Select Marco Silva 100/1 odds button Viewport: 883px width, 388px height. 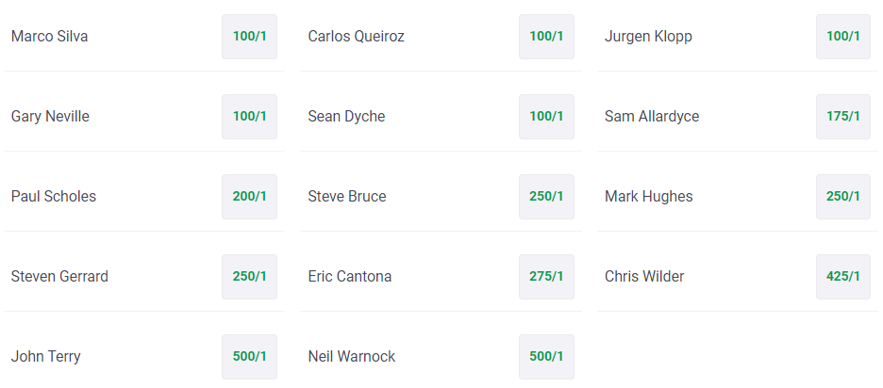click(249, 37)
